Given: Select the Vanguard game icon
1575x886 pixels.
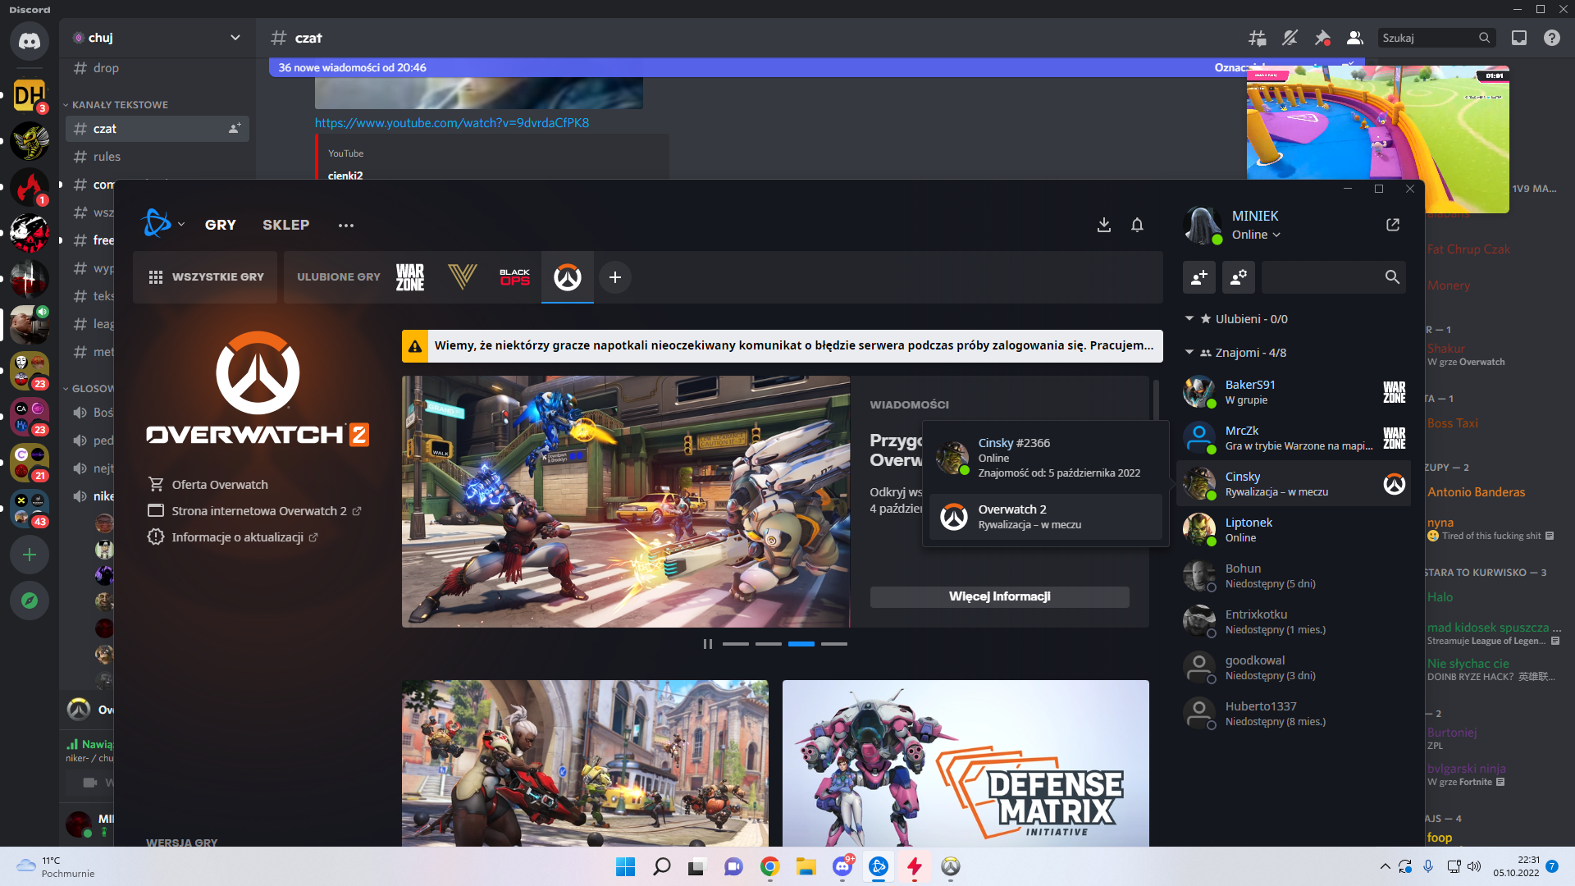Looking at the screenshot, I should (463, 277).
